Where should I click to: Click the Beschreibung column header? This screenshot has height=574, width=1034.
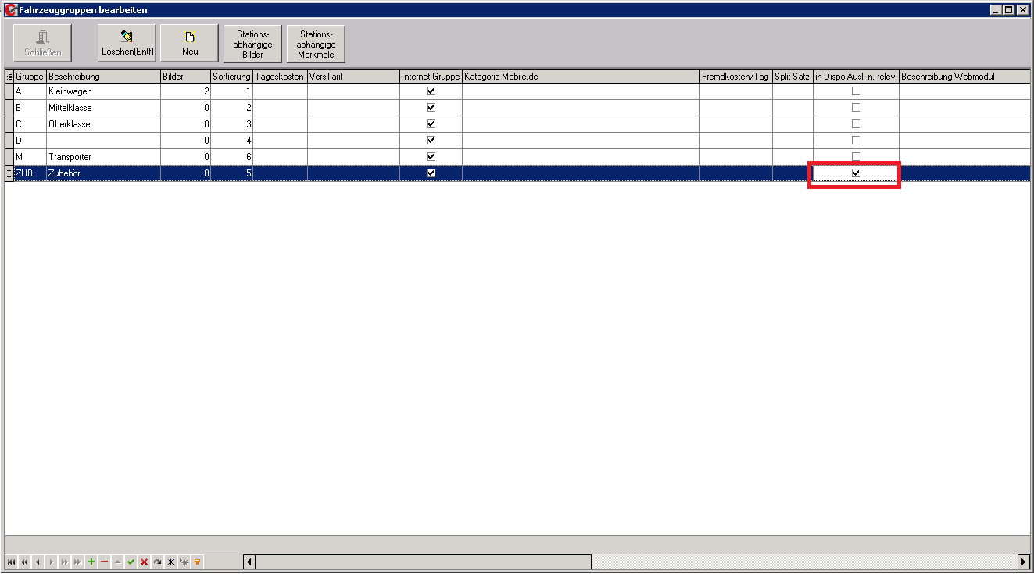pyautogui.click(x=103, y=77)
